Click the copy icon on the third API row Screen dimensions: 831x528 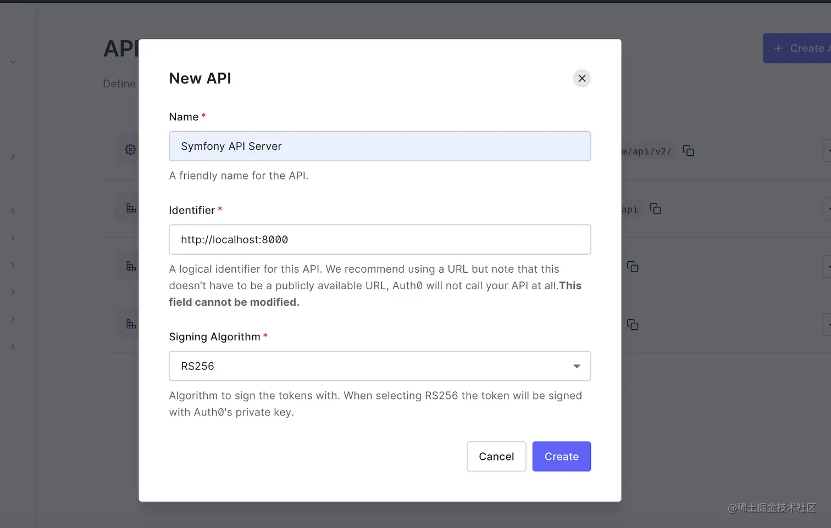(x=632, y=267)
